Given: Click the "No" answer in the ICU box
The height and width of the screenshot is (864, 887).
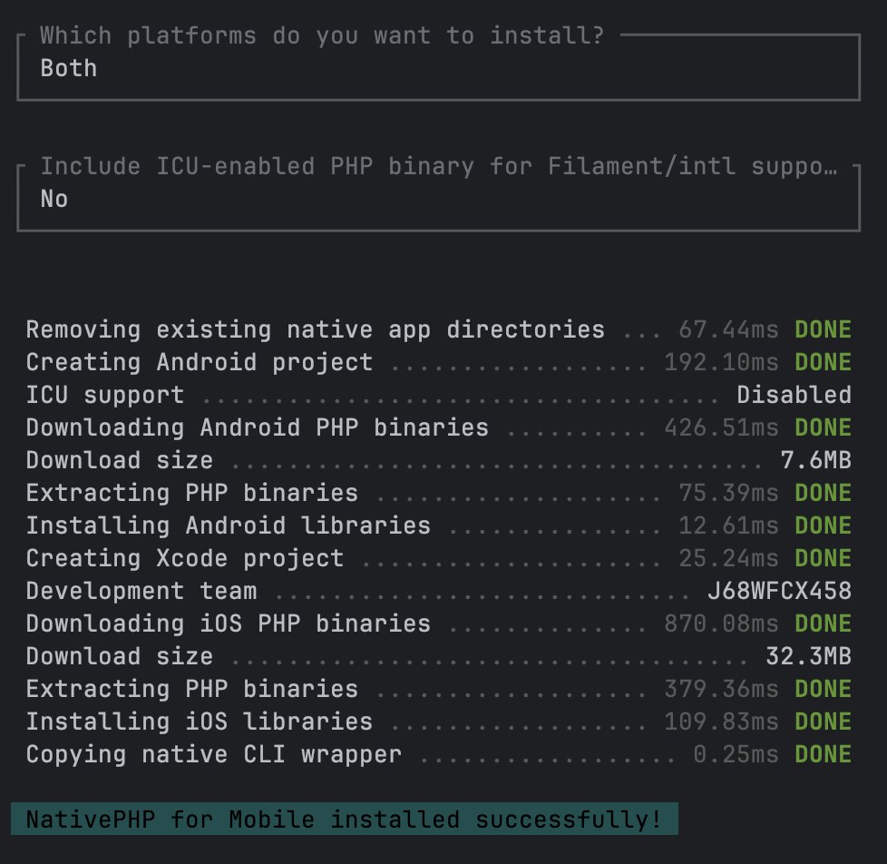Looking at the screenshot, I should pyautogui.click(x=54, y=199).
